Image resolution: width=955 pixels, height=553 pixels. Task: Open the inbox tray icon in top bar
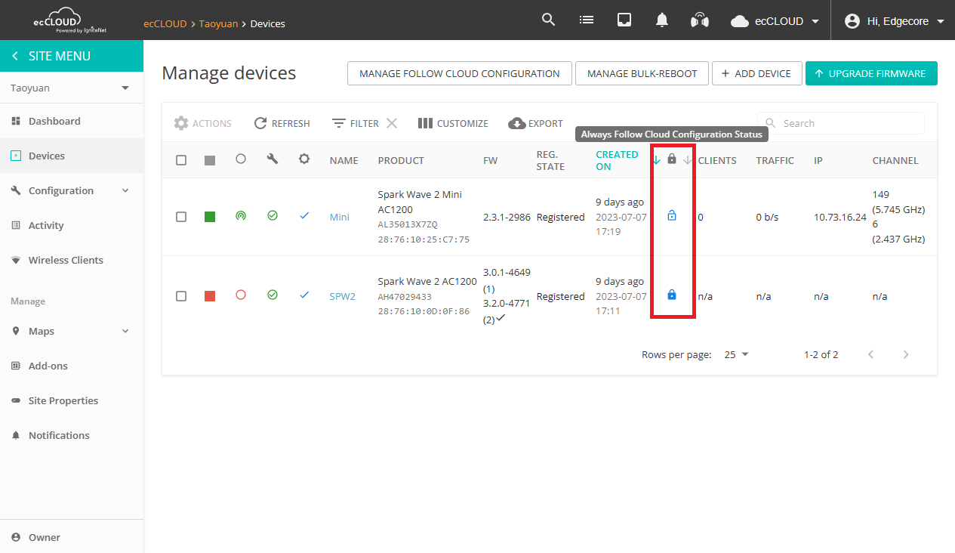pos(624,20)
